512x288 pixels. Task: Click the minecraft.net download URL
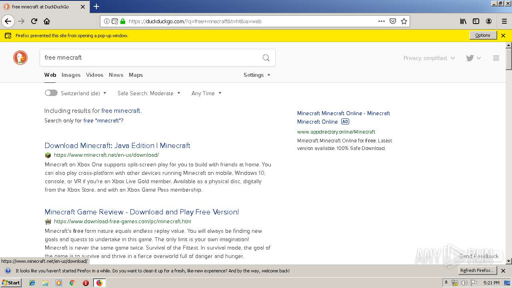point(106,155)
